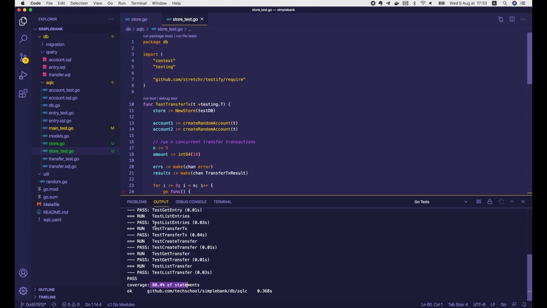Toggle the output scroll lock
547x308 pixels.
490,202
